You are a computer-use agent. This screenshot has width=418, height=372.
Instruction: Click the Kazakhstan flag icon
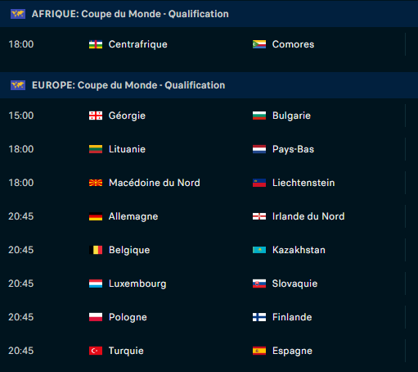click(259, 250)
